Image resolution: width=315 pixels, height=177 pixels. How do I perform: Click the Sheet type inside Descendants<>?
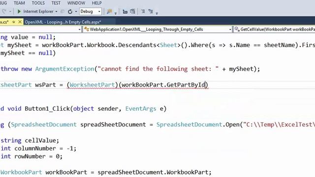(168, 45)
